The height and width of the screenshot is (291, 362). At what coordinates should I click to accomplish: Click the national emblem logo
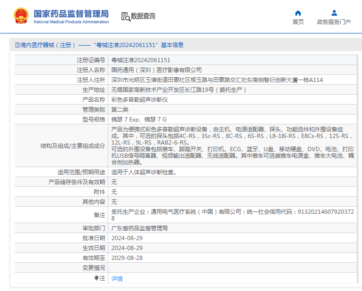pyautogui.click(x=21, y=16)
